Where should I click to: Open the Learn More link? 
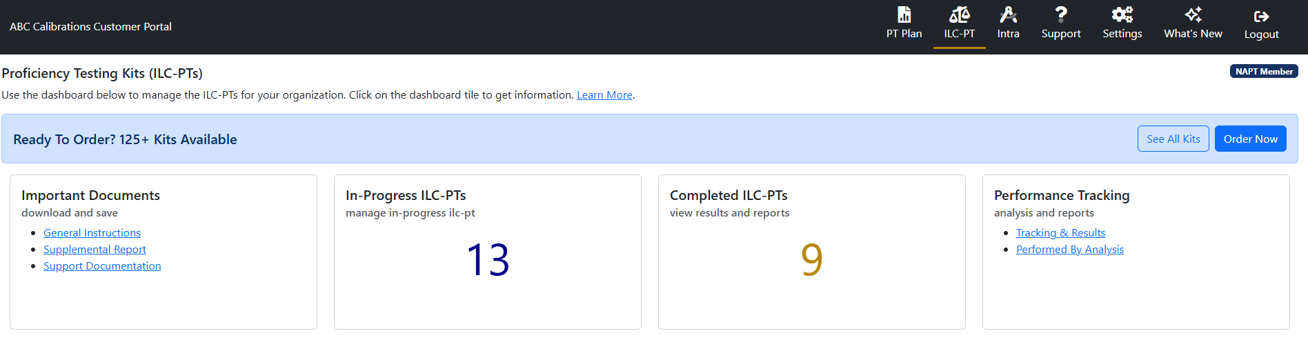[x=604, y=95]
